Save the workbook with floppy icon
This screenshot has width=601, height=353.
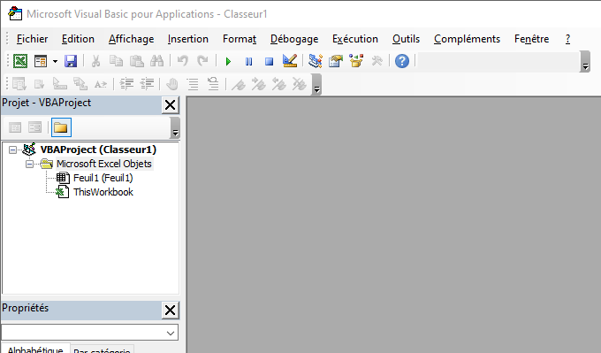coord(70,61)
